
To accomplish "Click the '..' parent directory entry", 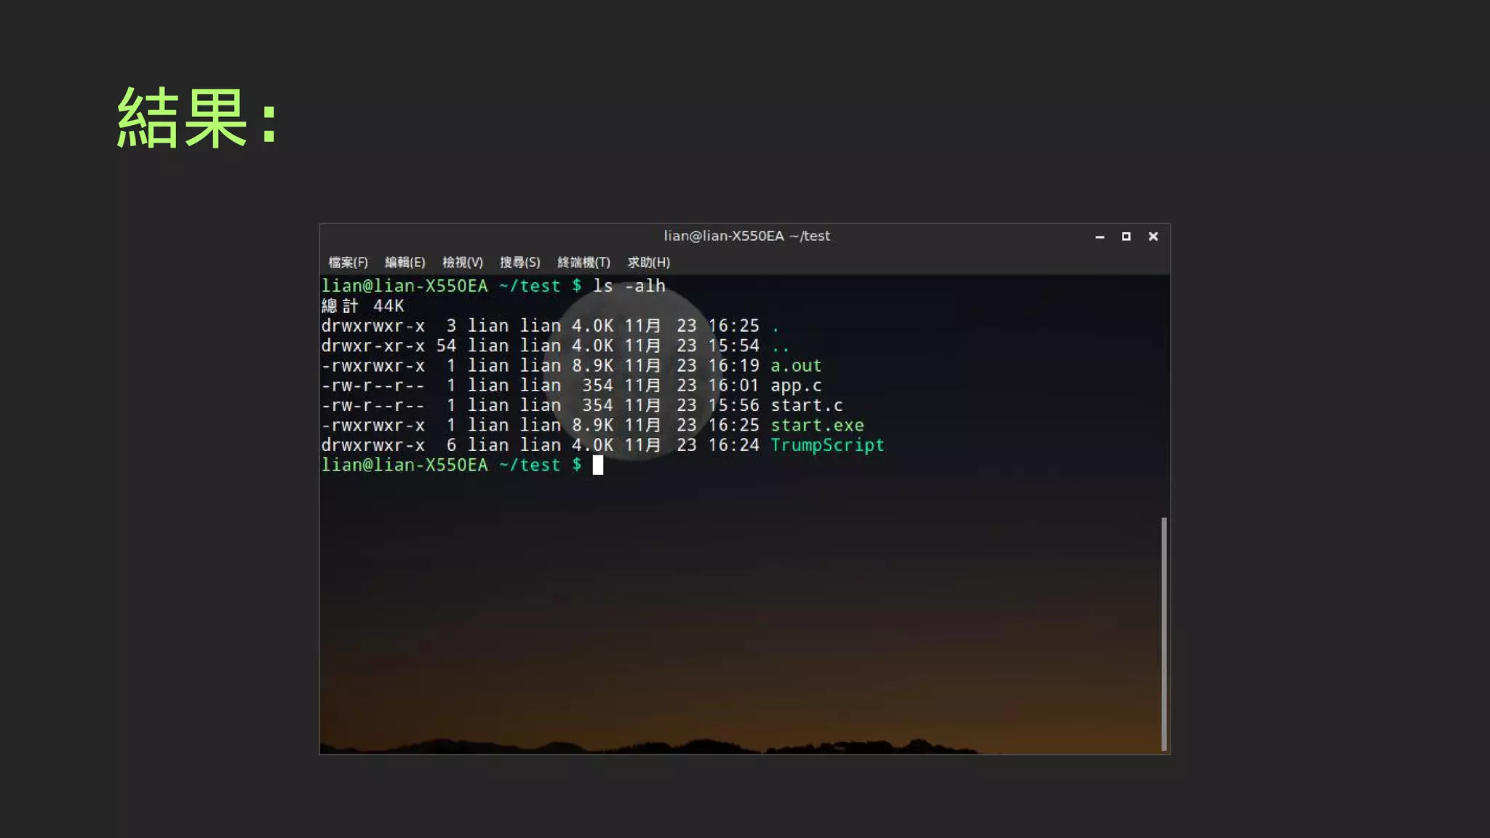I will pyautogui.click(x=780, y=348).
